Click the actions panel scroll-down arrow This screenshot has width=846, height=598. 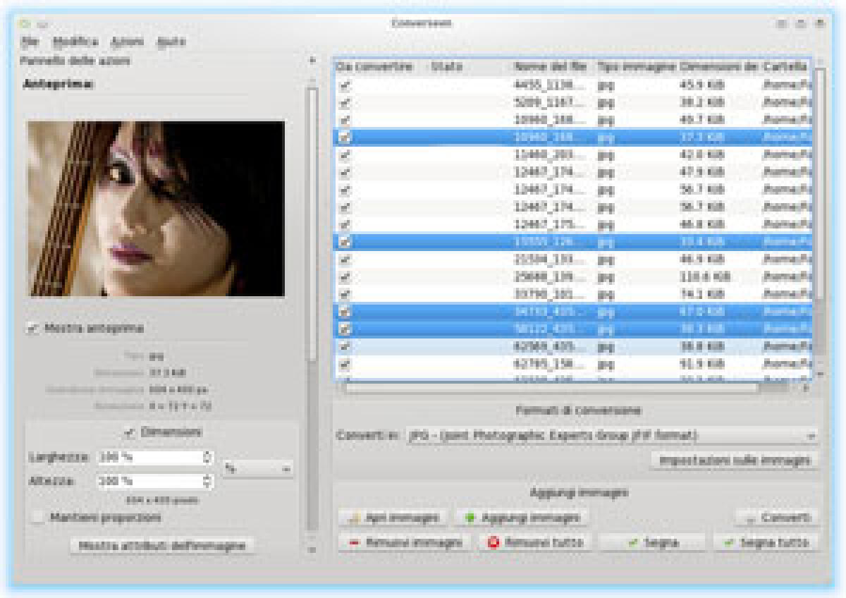312,549
